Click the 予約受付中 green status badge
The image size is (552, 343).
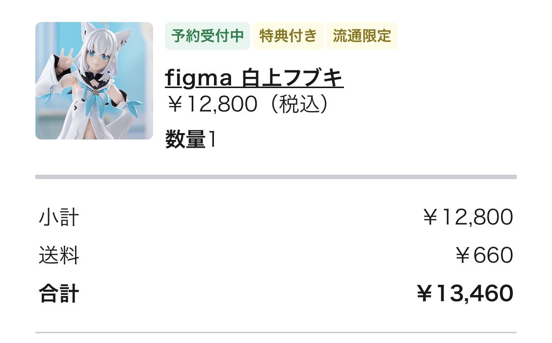[x=208, y=36]
